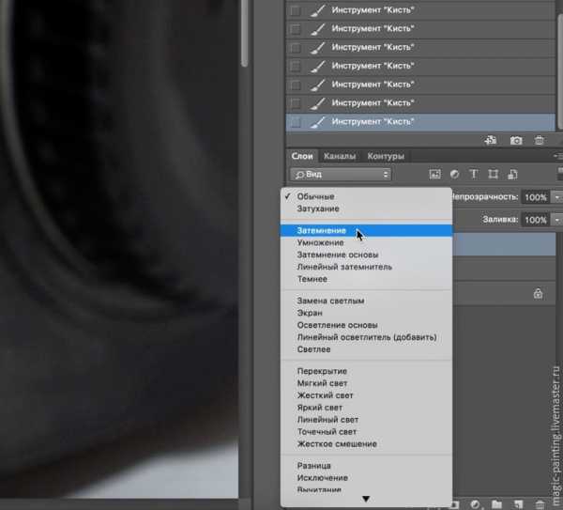Open the Layers panel flyout menu icon
The height and width of the screenshot is (510, 563).
[x=558, y=156]
